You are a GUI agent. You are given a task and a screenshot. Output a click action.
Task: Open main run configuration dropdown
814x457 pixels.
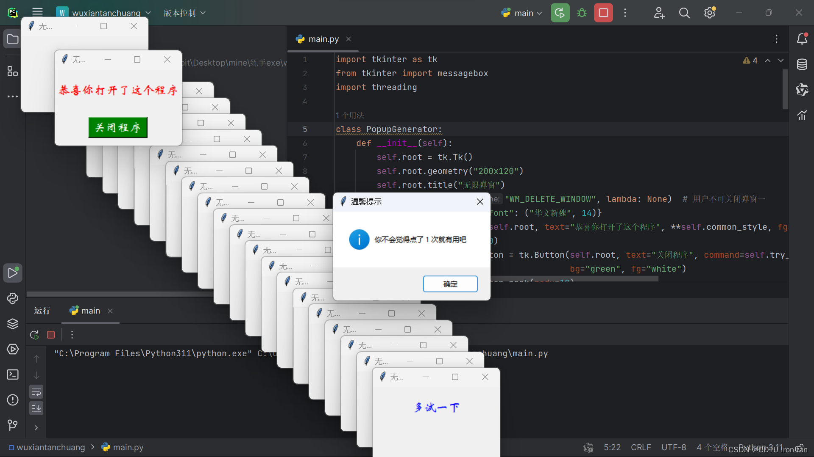tap(521, 13)
